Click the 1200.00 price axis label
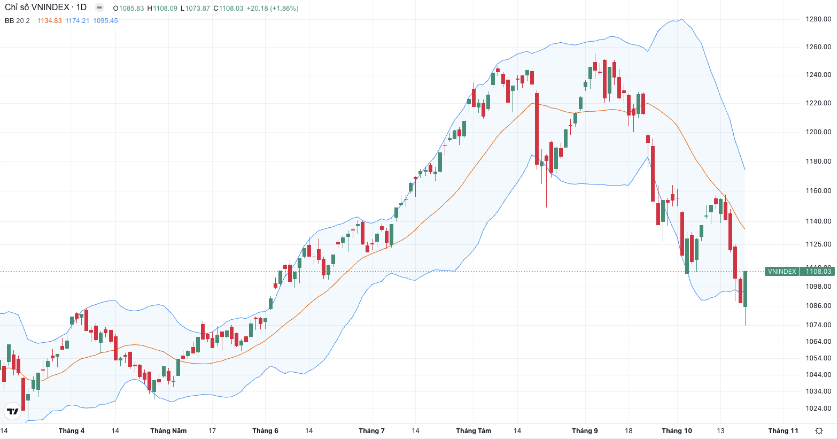This screenshot has height=439, width=838. tap(818, 132)
